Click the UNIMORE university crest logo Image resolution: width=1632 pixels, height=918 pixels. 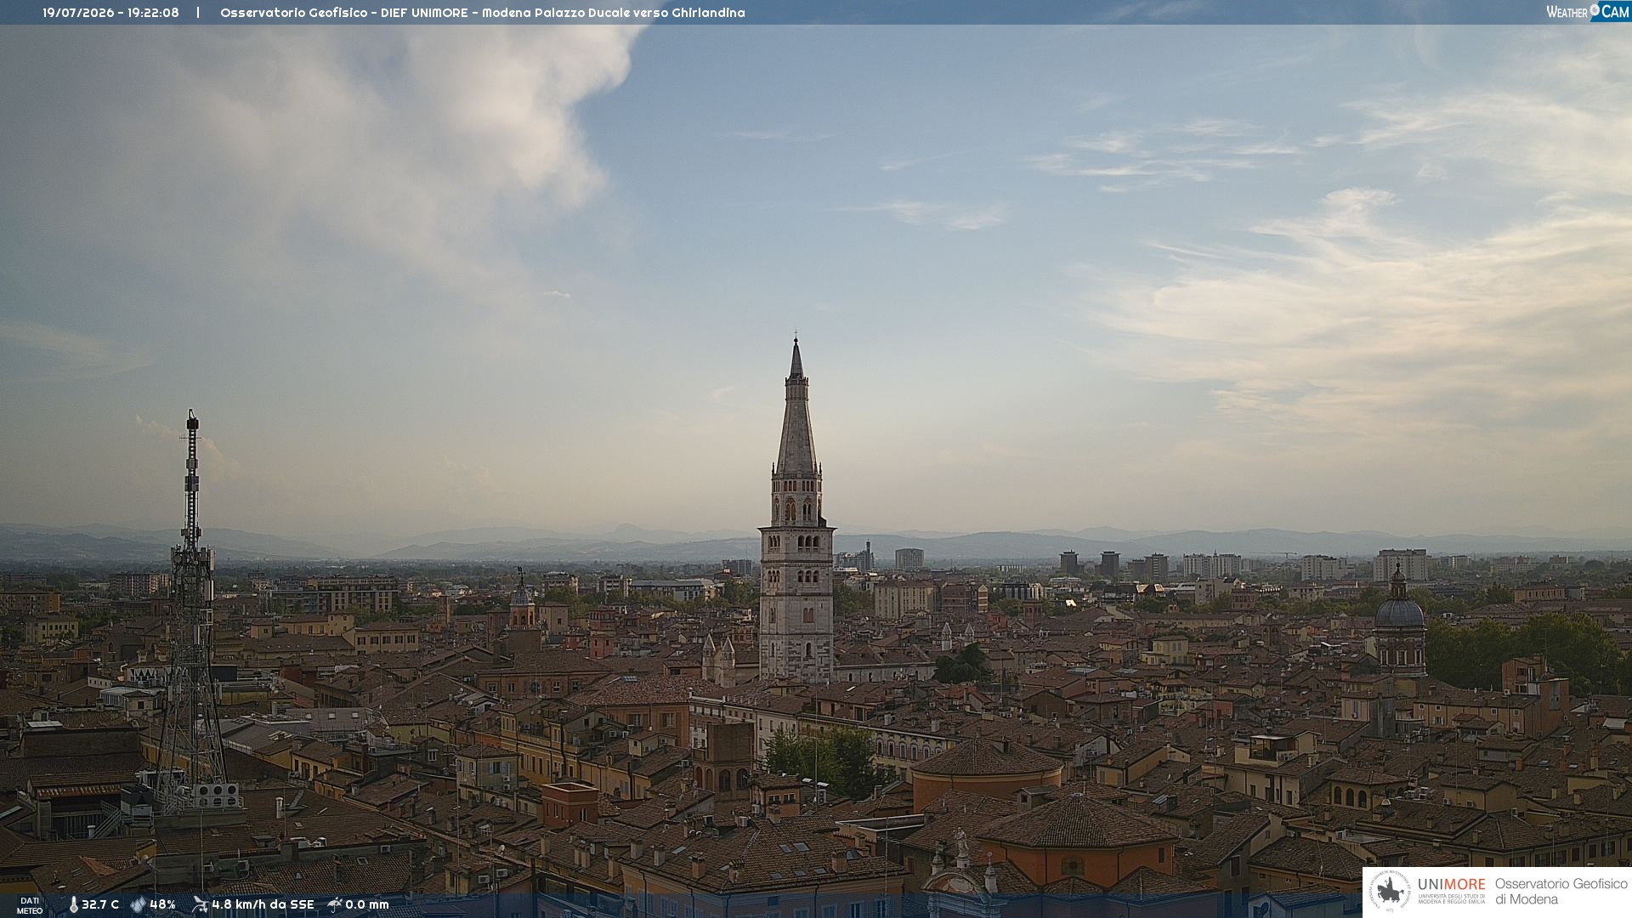pos(1390,892)
